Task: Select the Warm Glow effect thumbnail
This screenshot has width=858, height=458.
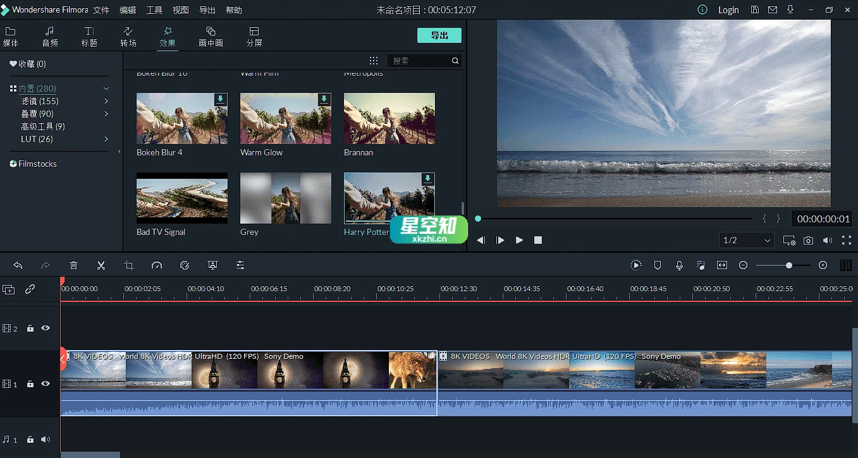Action: coord(285,118)
